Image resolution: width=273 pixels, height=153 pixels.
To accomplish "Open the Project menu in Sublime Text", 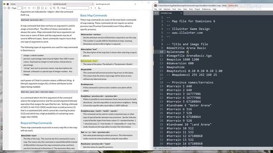I will point(197,9).
